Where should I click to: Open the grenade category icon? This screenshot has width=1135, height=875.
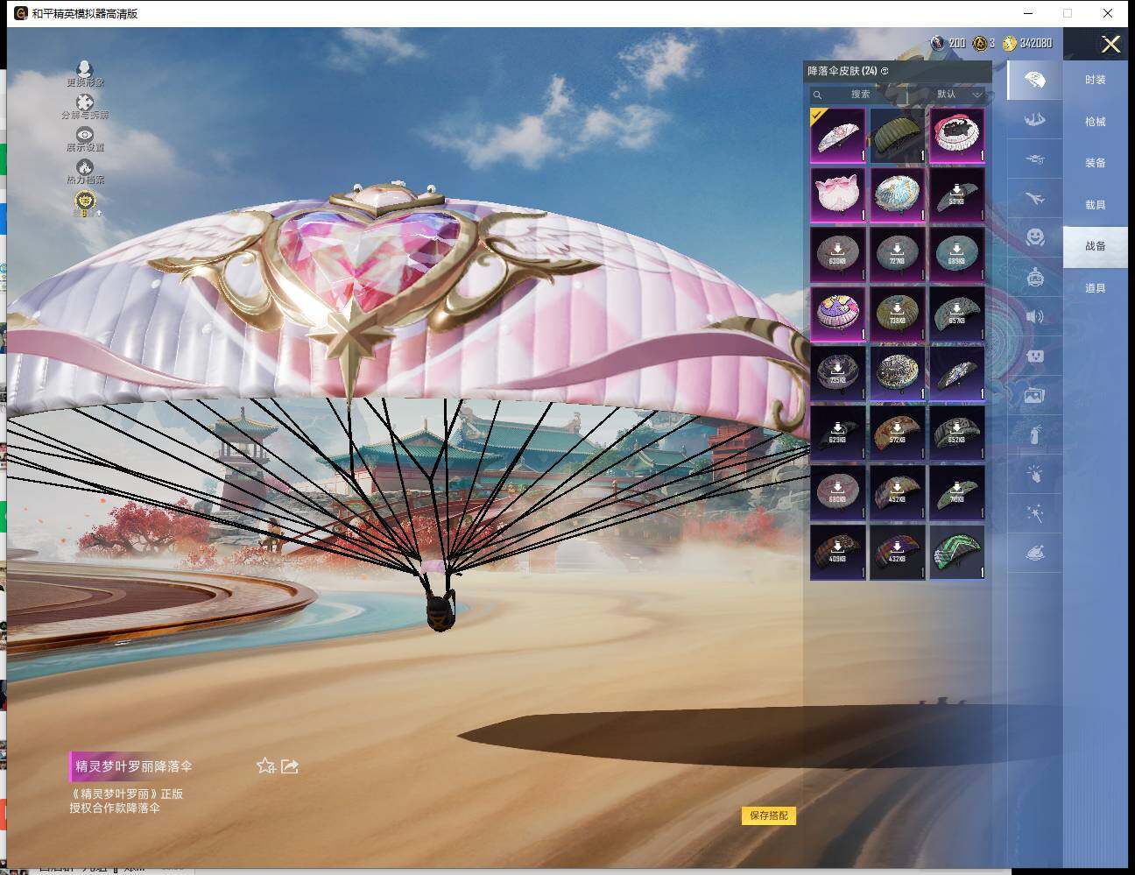point(1034,434)
